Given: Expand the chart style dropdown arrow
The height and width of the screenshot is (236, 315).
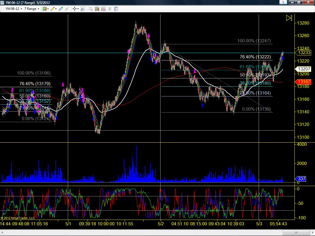Looking at the screenshot, I should pyautogui.click(x=48, y=9).
